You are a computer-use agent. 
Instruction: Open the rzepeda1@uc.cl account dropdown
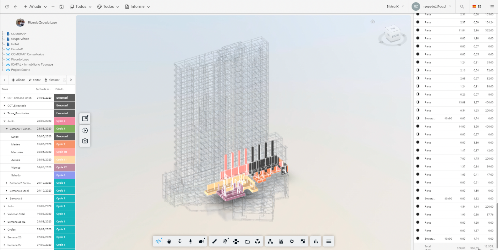click(437, 7)
